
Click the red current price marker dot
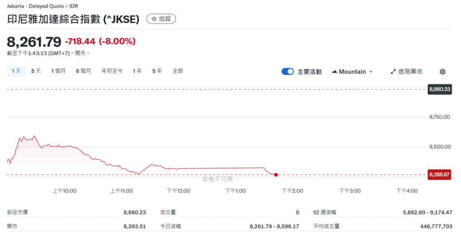pos(276,175)
